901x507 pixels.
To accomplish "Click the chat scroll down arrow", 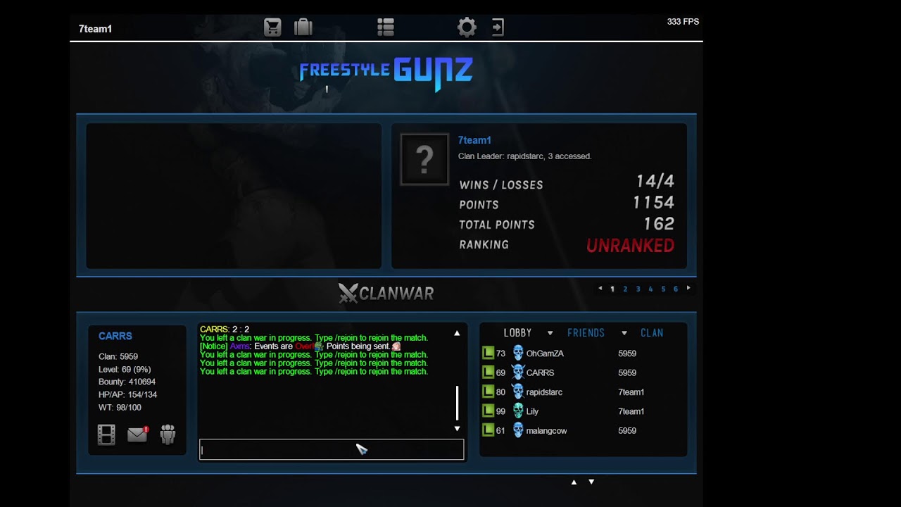I will (x=457, y=428).
